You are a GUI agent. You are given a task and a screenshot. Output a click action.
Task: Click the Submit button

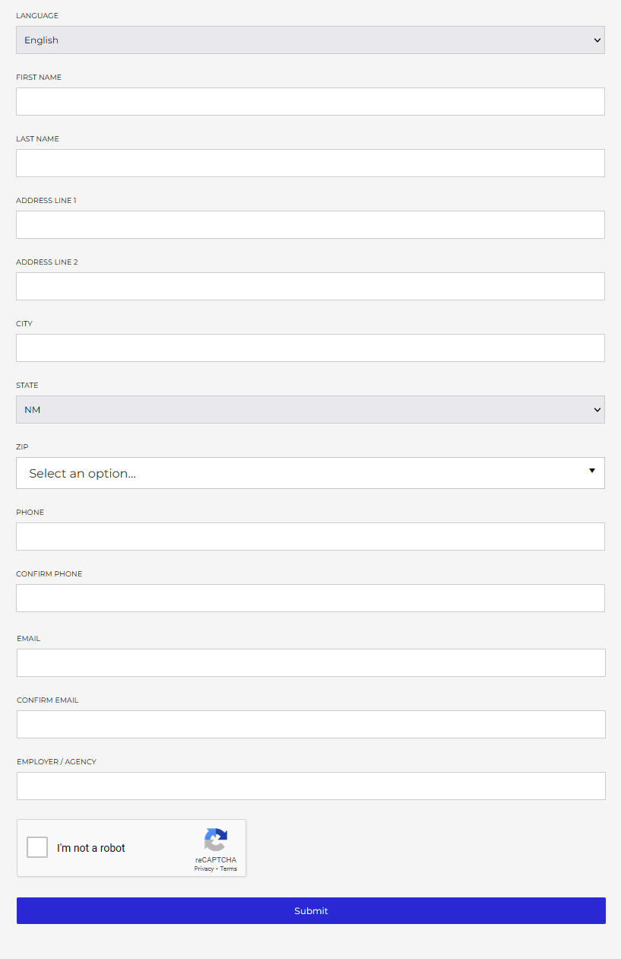(x=311, y=910)
